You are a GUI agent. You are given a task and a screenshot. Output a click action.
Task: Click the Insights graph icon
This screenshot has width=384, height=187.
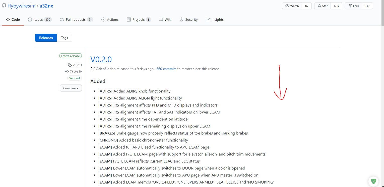point(208,19)
